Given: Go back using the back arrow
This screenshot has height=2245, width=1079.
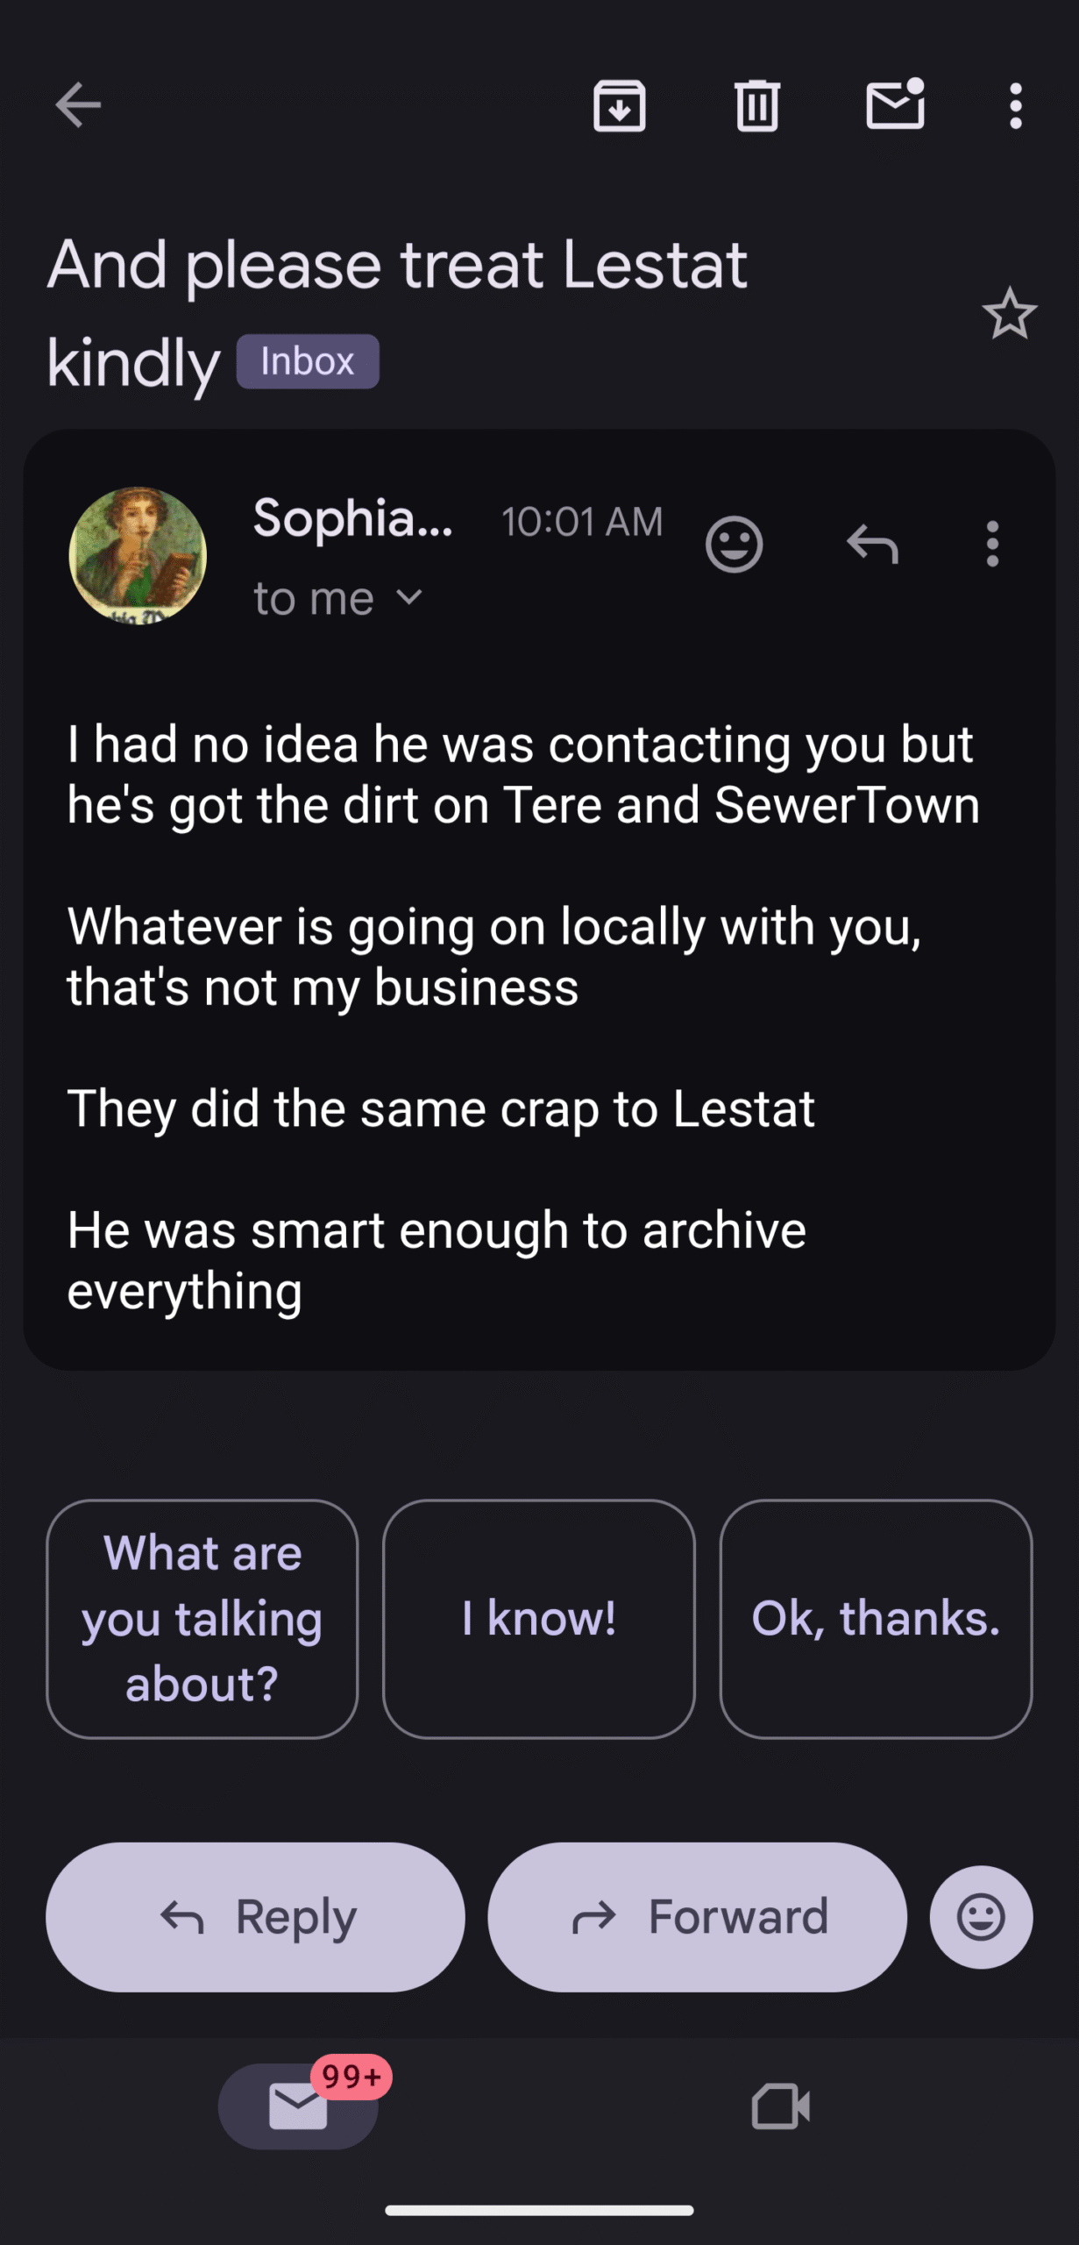Looking at the screenshot, I should [x=78, y=105].
